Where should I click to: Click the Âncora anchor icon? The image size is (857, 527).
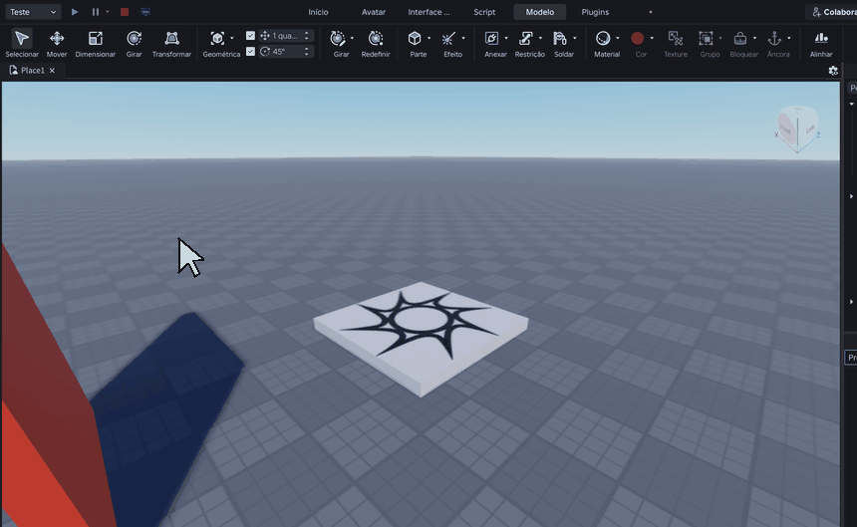[774, 38]
